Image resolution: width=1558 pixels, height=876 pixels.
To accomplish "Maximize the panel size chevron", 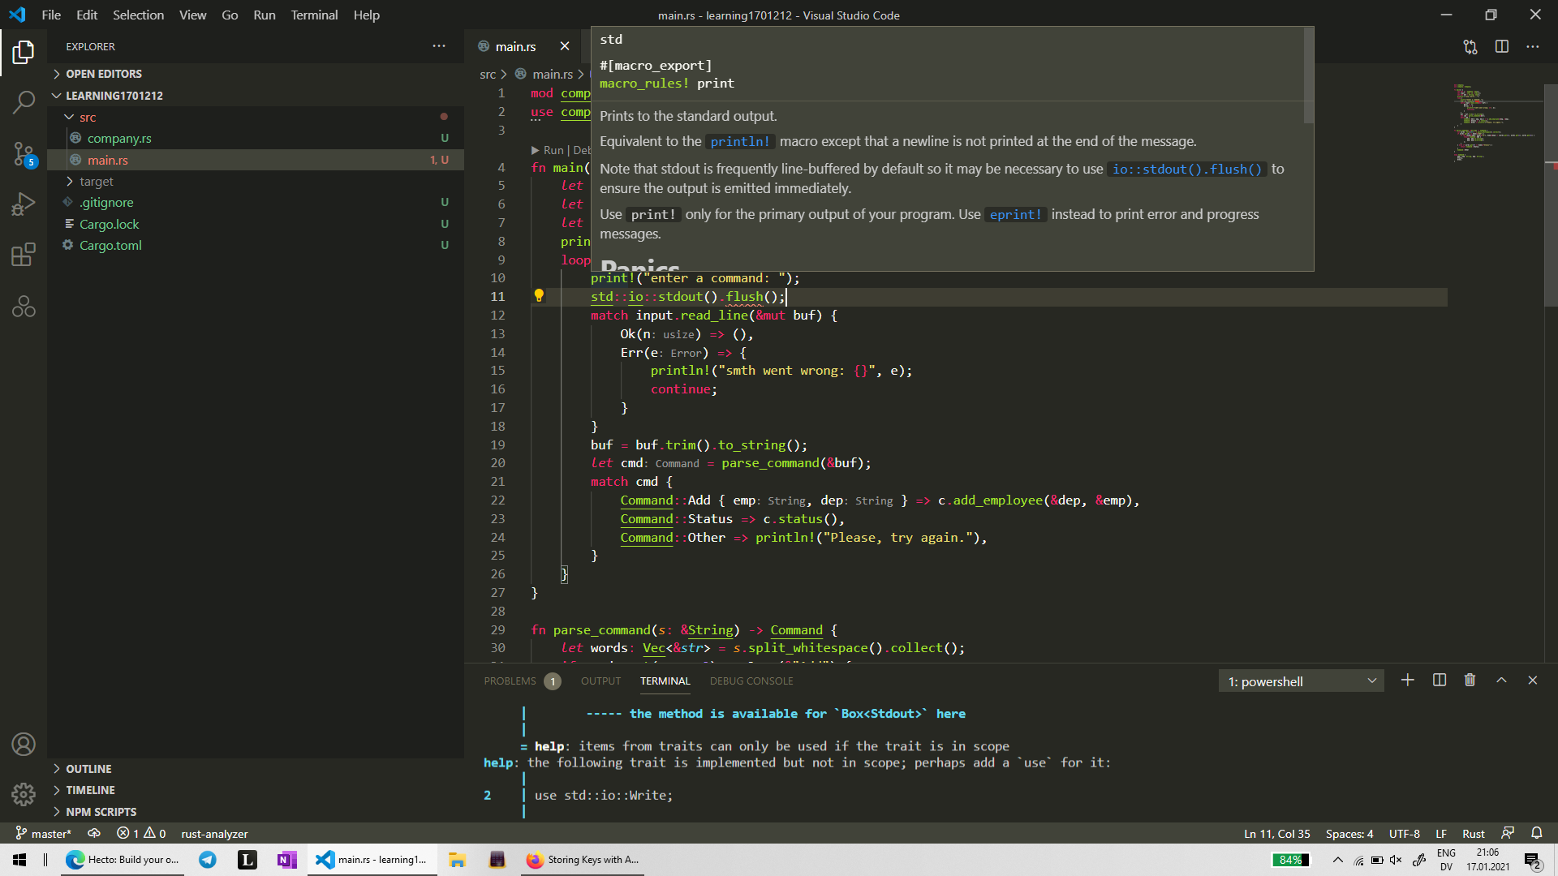I will (x=1501, y=681).
